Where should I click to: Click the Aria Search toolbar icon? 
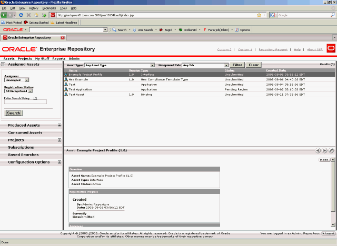(135, 30)
